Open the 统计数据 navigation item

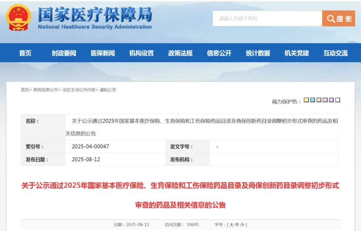coord(258,53)
